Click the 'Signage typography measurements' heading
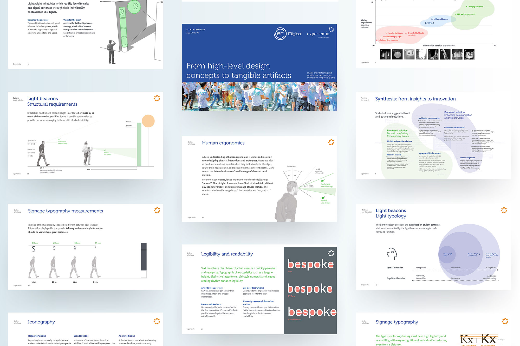Image resolution: width=520 pixels, height=346 pixels. (65, 211)
